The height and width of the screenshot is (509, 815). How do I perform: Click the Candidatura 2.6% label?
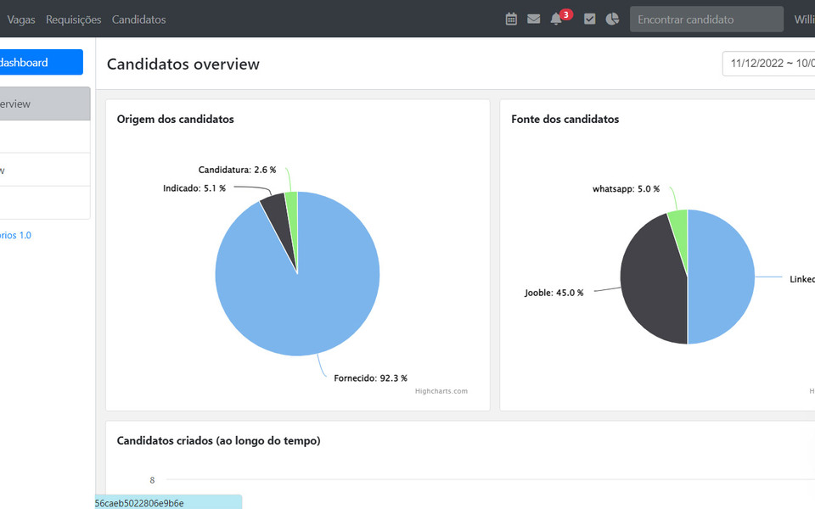(x=236, y=170)
